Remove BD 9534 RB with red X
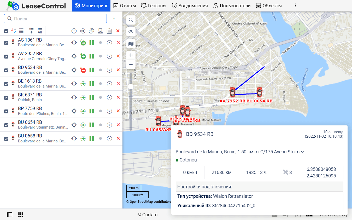The height and width of the screenshot is (220, 352). (x=118, y=70)
